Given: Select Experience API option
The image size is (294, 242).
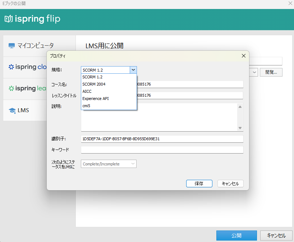Looking at the screenshot, I should point(109,99).
